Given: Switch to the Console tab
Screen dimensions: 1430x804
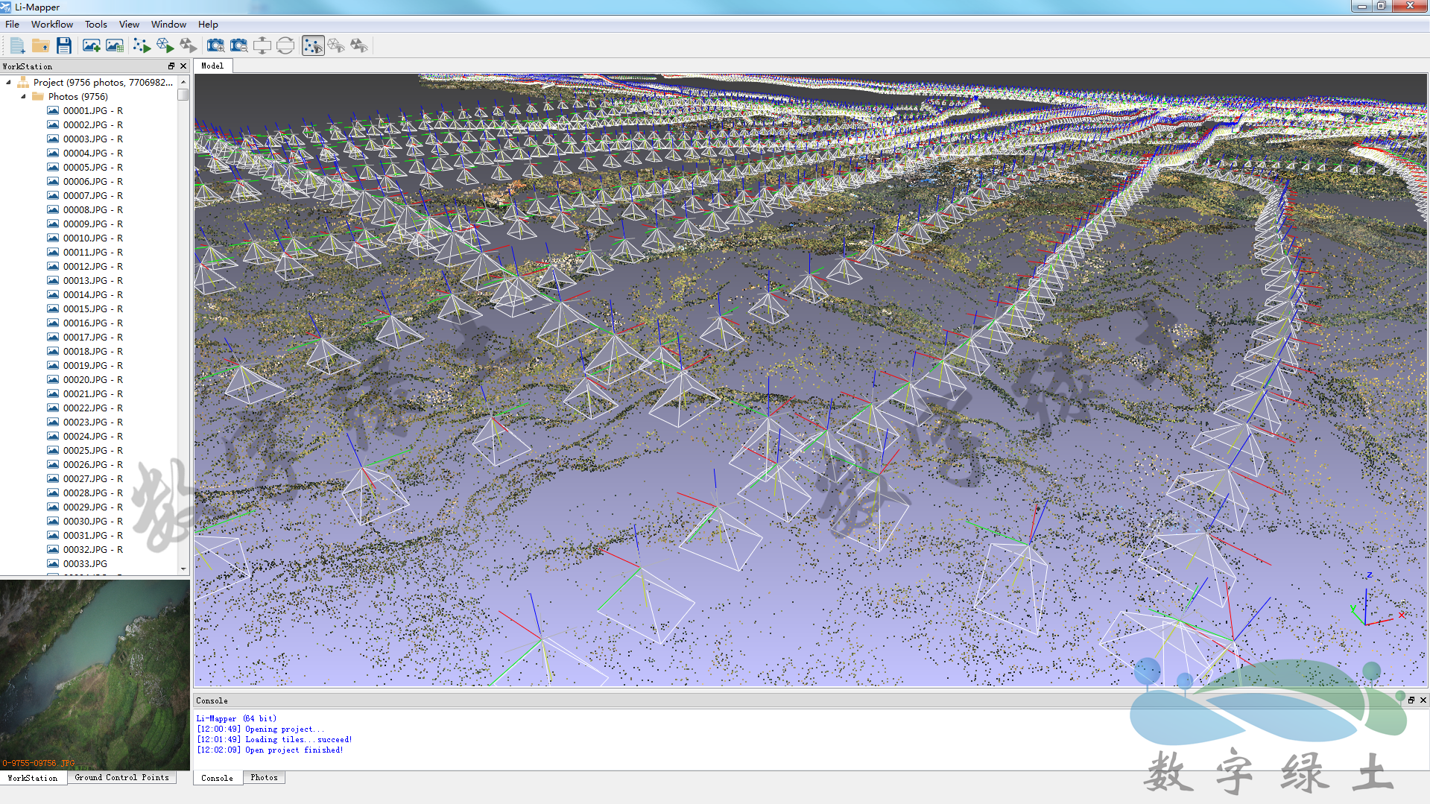Looking at the screenshot, I should pyautogui.click(x=217, y=777).
